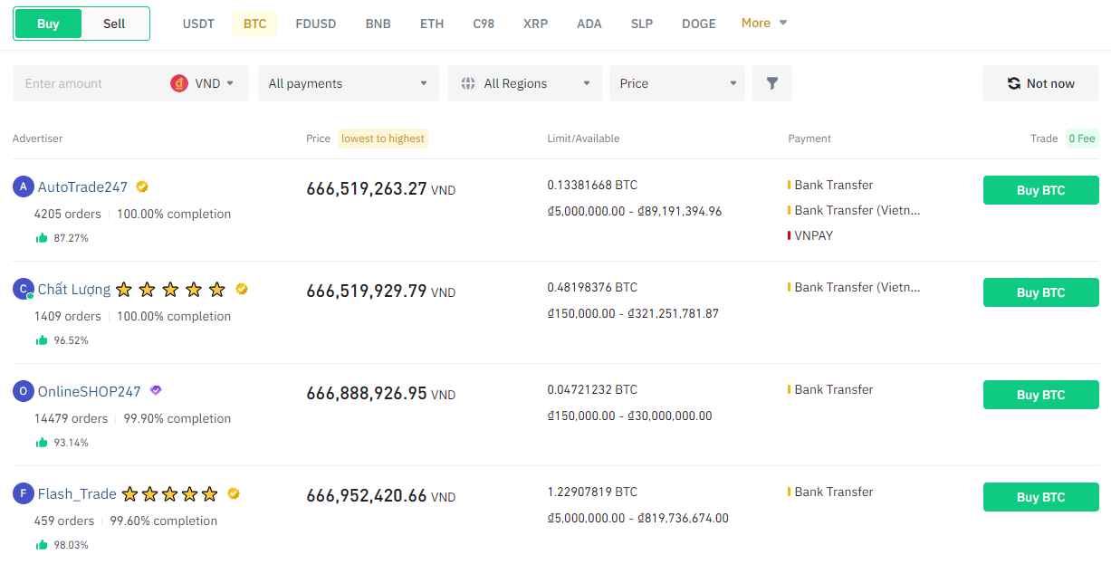Click Flash_Trade's thumbs-up rating icon

(42, 544)
